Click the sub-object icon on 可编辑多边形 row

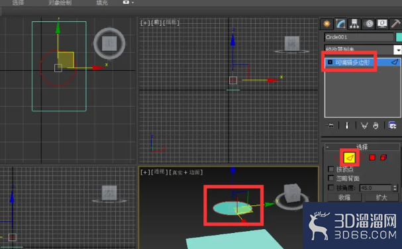pos(395,62)
